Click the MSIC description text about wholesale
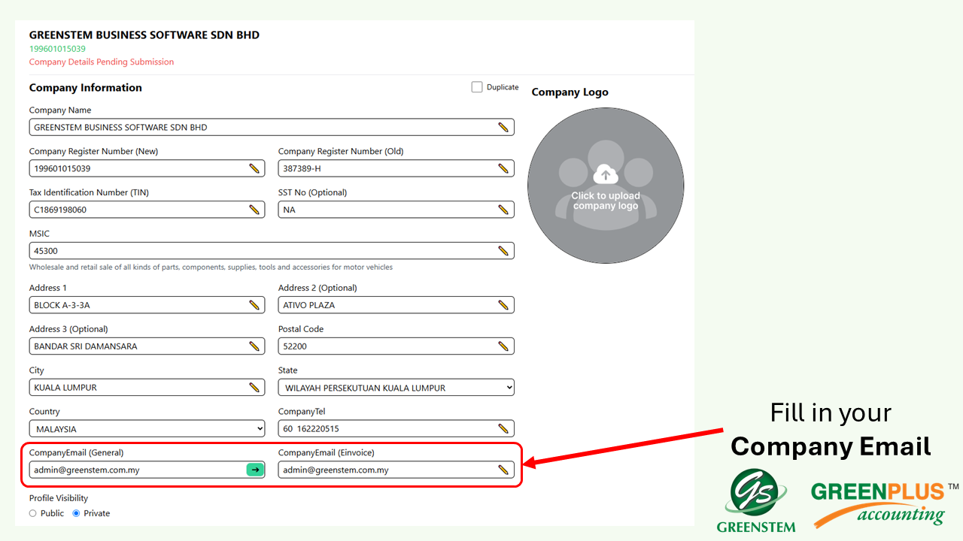This screenshot has width=963, height=541. (x=211, y=267)
